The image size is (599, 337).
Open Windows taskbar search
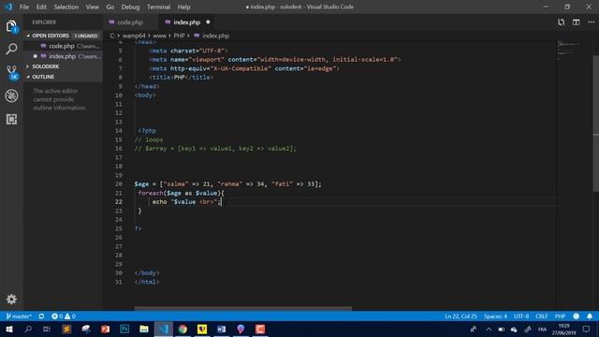coord(28,329)
